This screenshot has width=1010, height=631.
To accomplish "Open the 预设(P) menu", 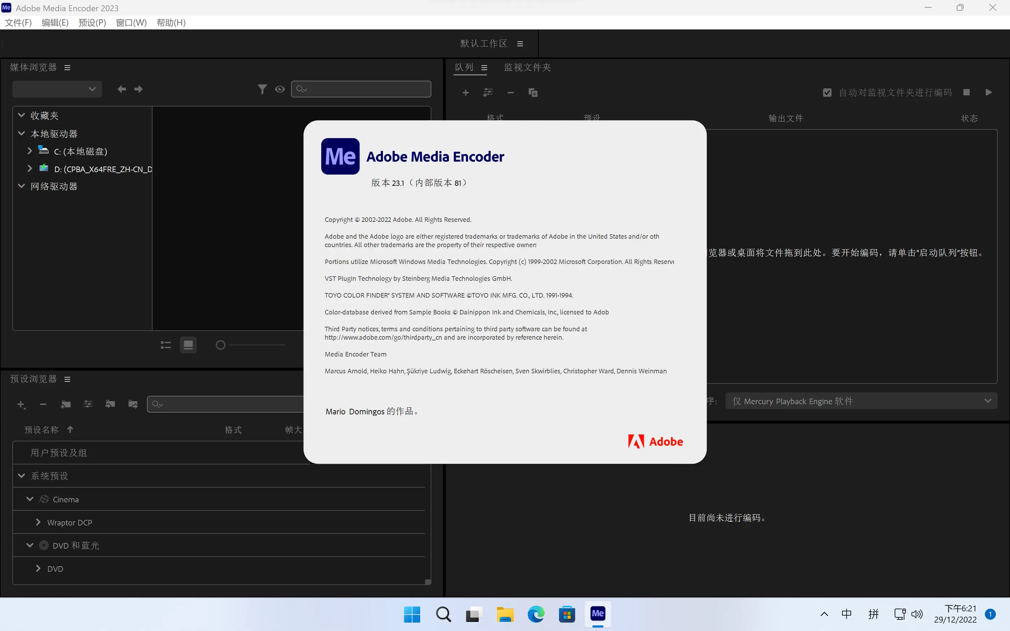I will tap(92, 22).
